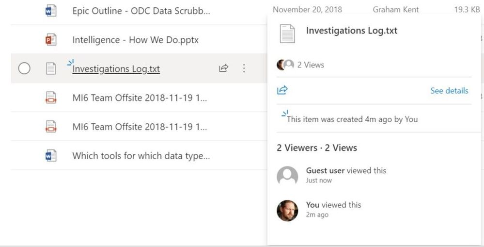Click the share icon in the file card
The height and width of the screenshot is (247, 484).
tap(282, 90)
